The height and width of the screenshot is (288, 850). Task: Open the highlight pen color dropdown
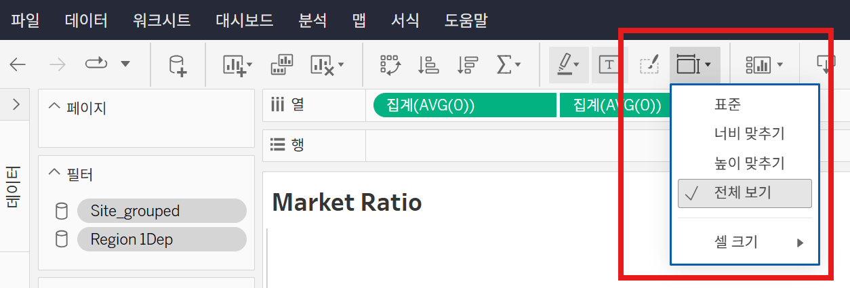[569, 64]
